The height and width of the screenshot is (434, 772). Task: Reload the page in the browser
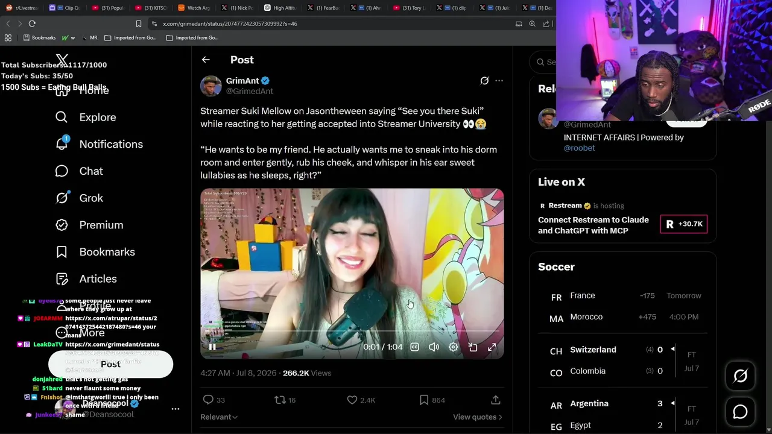tap(32, 24)
